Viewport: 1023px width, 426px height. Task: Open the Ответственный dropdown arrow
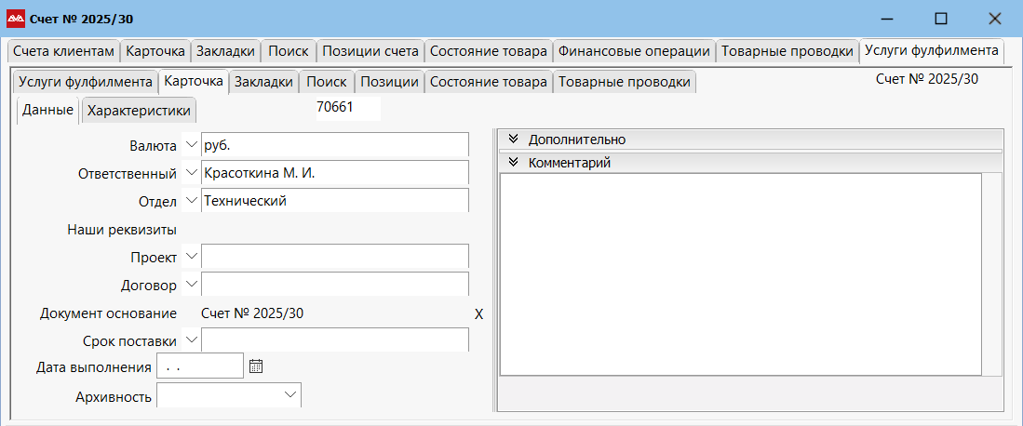coord(192,173)
